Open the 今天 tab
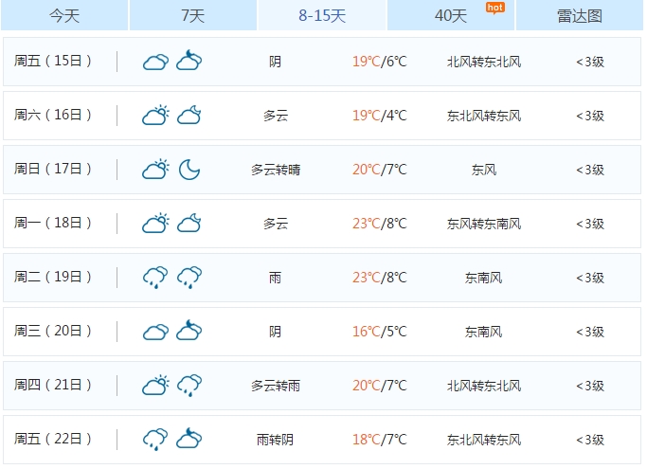This screenshot has height=469, width=647. (64, 15)
